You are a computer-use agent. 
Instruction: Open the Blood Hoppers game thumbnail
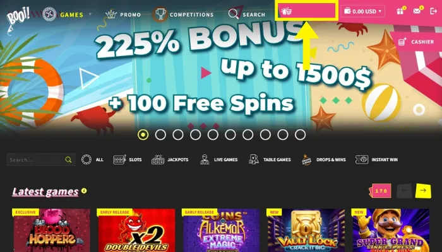(x=52, y=231)
